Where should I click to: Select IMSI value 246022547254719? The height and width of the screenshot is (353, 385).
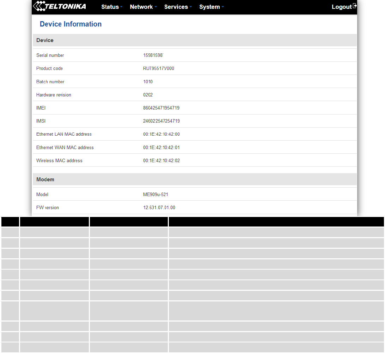(161, 121)
